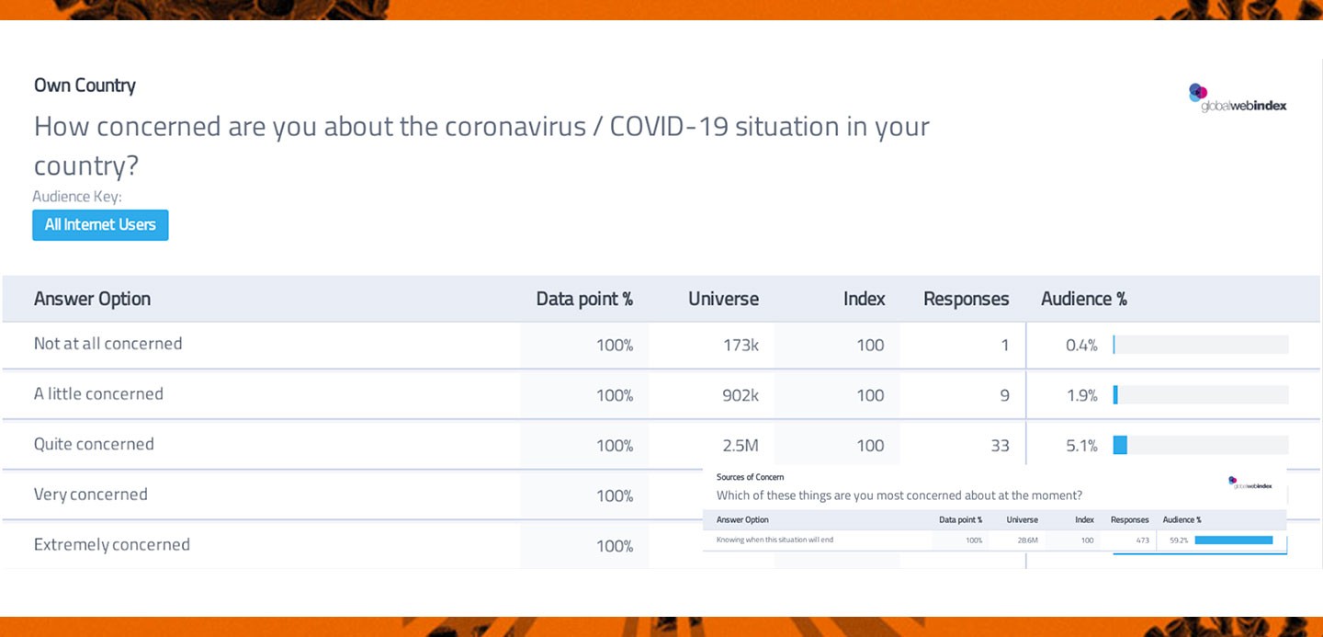Click Knowing when this situation will end

(775, 540)
